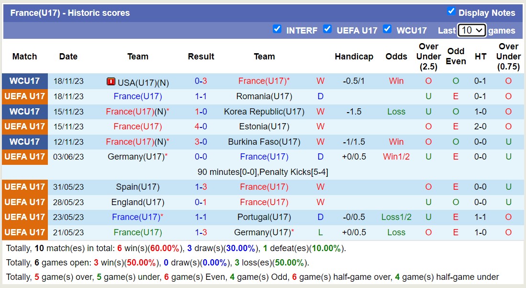Click the WCU17 badge on the 18/11/23 row

(x=24, y=81)
